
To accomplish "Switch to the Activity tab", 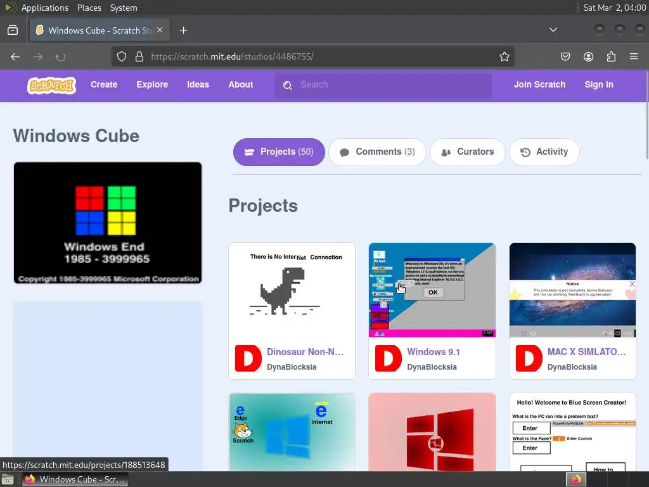I will [544, 152].
